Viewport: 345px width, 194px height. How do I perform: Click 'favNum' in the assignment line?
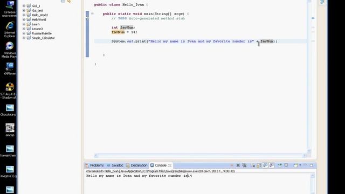pyautogui.click(x=118, y=32)
